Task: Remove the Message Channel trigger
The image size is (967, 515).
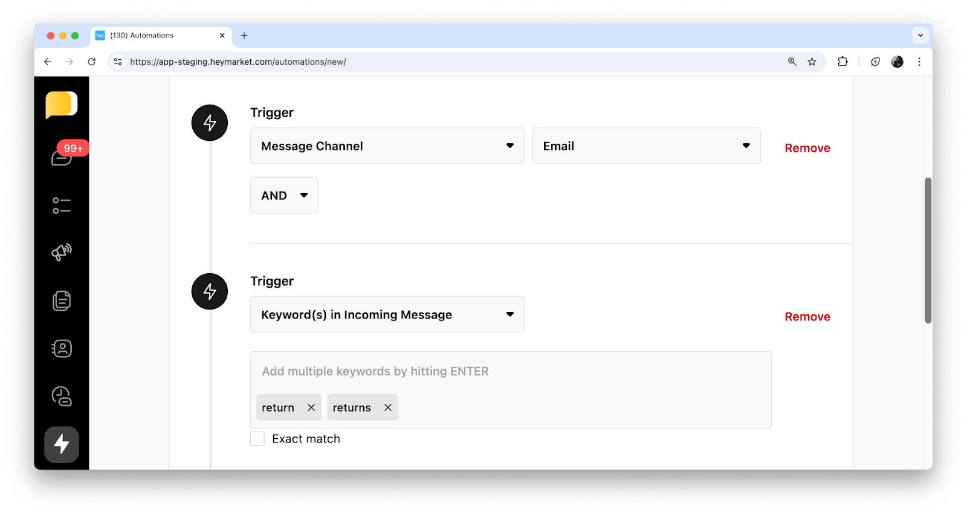Action: click(807, 148)
